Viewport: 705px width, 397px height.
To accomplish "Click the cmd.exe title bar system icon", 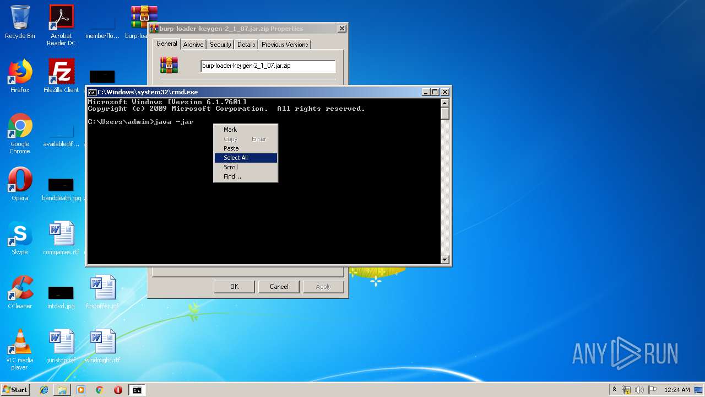I will click(x=93, y=92).
